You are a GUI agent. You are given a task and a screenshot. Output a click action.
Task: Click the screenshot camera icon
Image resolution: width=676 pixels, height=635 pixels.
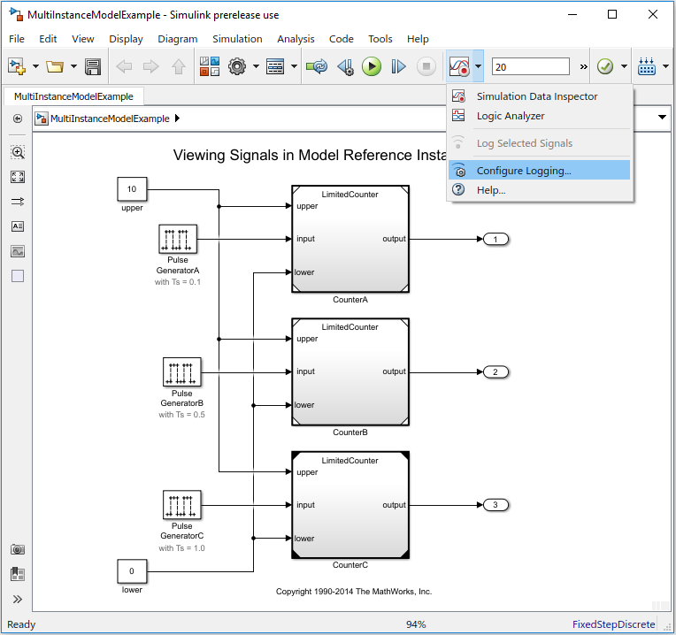[x=18, y=550]
